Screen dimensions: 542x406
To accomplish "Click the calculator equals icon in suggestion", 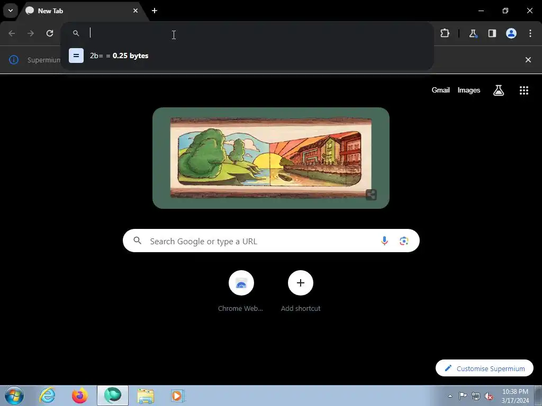I will [x=76, y=56].
